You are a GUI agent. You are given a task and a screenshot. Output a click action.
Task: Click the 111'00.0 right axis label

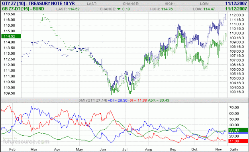tap(237, 24)
